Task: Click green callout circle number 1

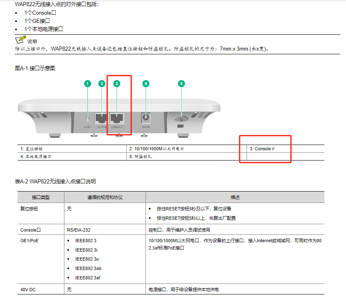Action: [88, 84]
